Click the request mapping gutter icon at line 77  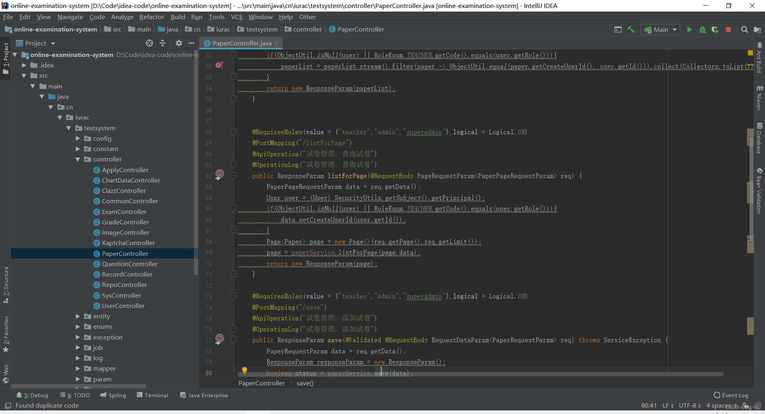220,339
